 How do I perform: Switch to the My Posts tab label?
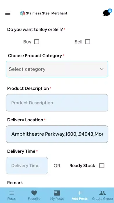57,199
